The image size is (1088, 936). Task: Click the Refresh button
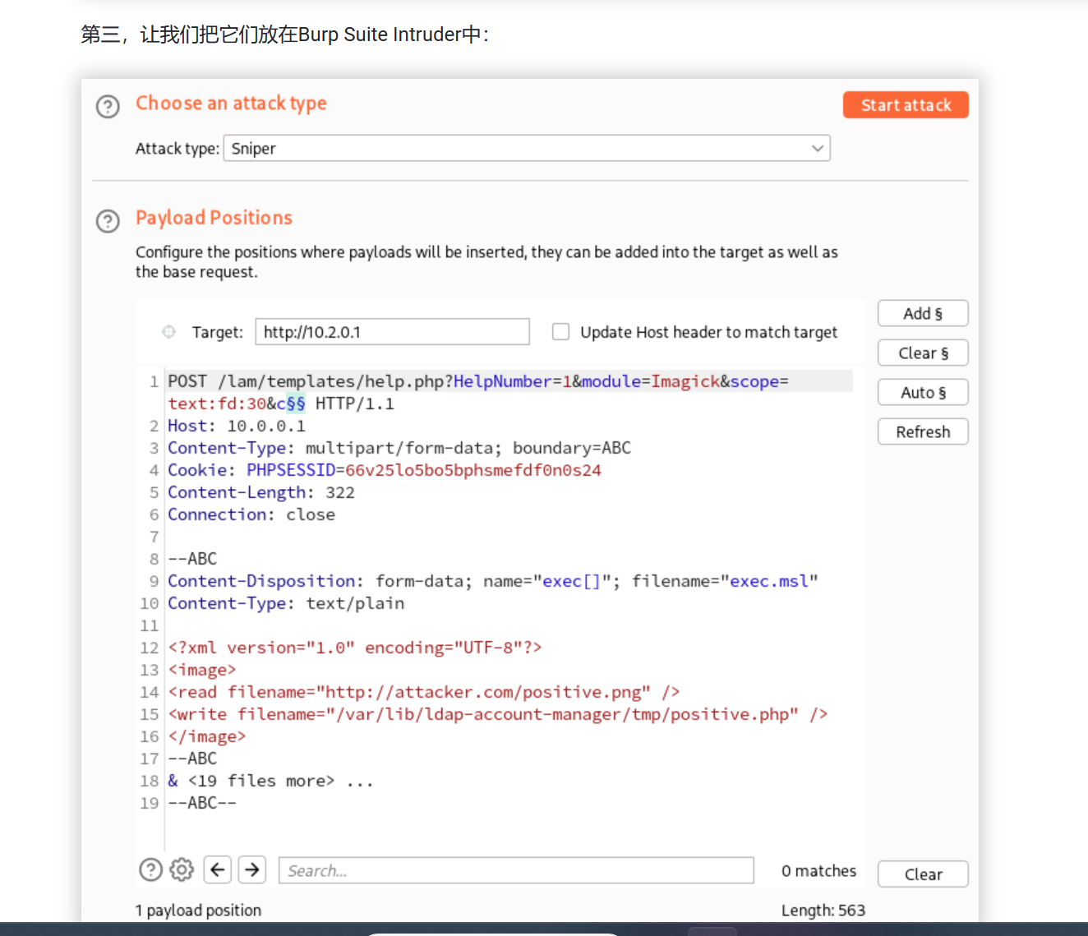(x=923, y=432)
